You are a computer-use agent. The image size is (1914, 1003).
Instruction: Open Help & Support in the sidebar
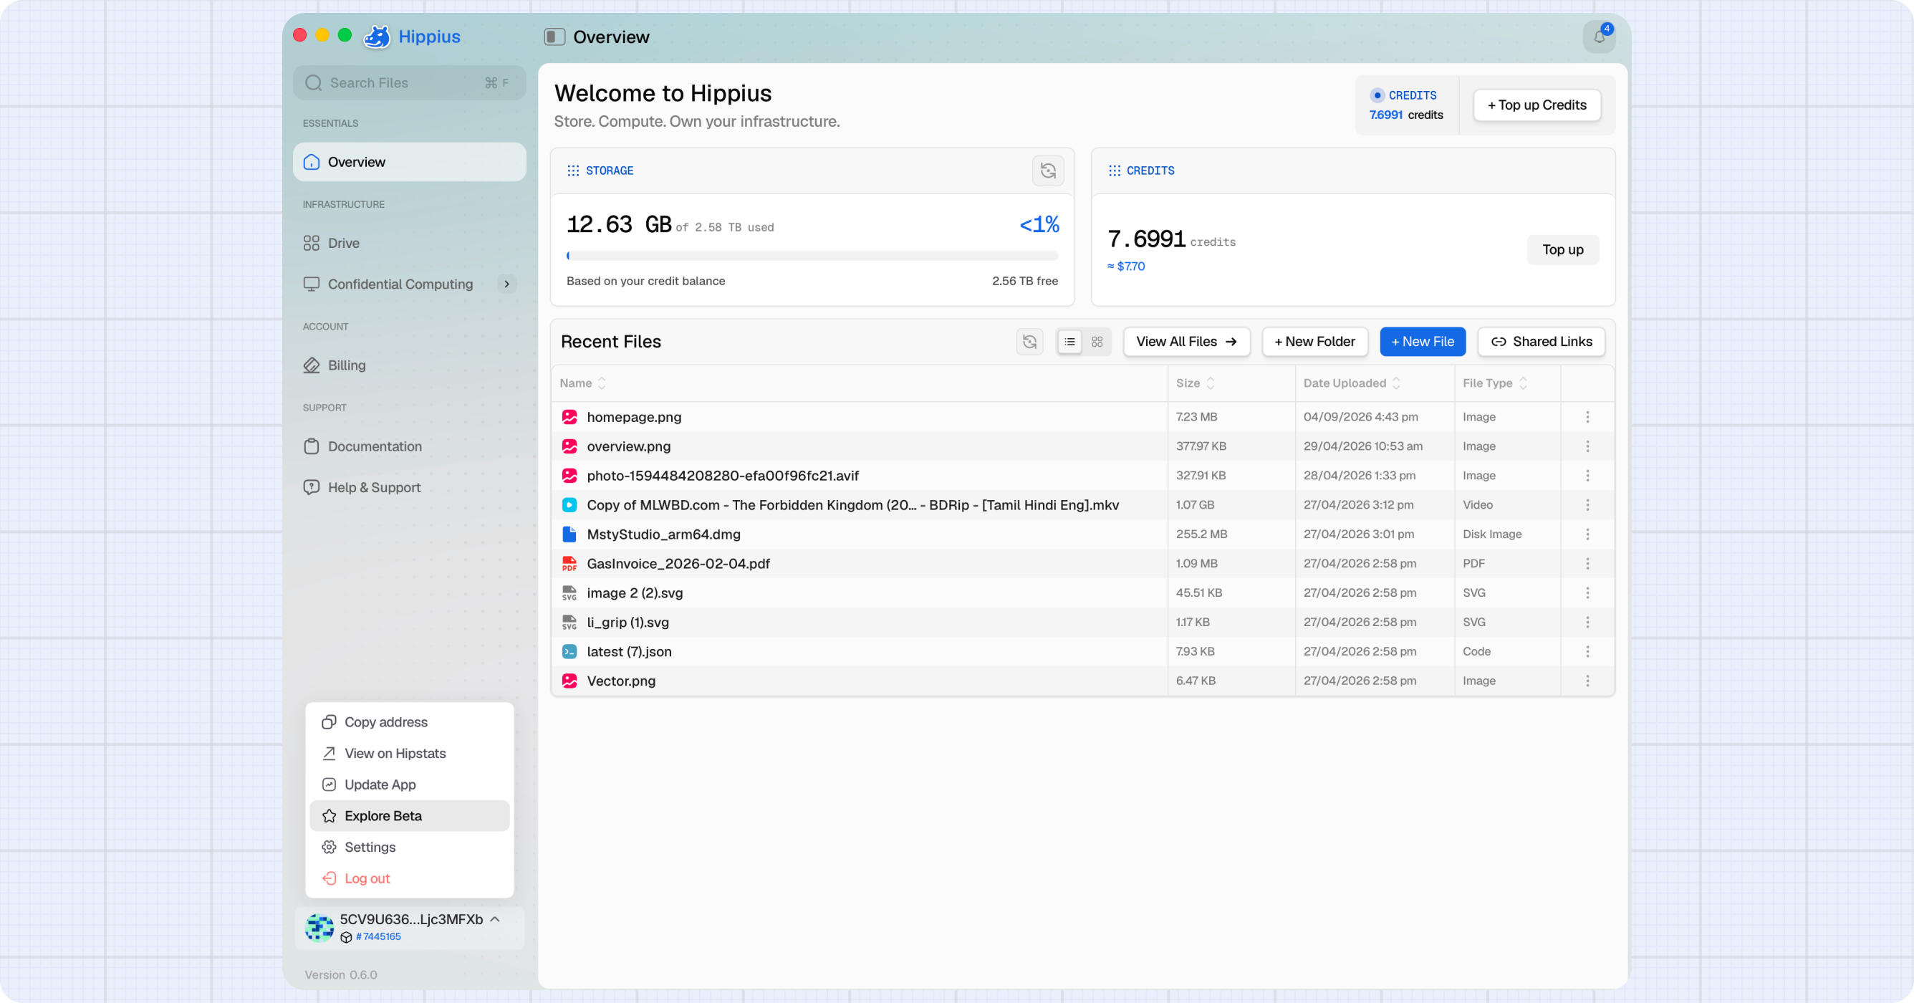410,487
